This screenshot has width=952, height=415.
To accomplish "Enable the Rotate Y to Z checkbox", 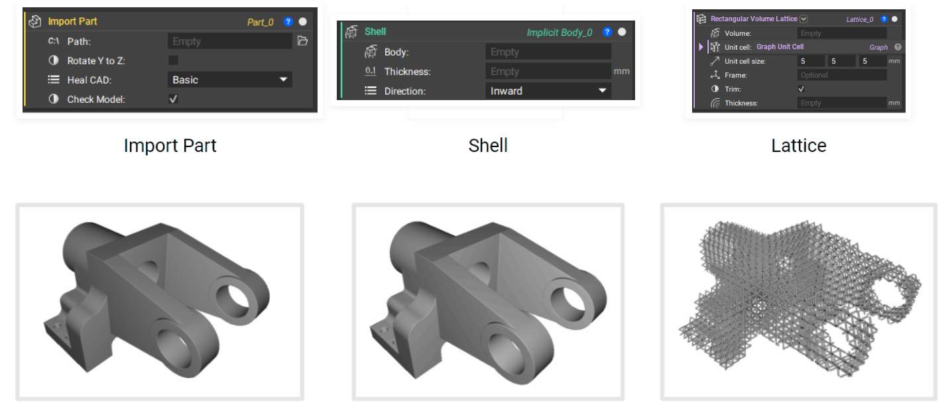I will coord(173,60).
